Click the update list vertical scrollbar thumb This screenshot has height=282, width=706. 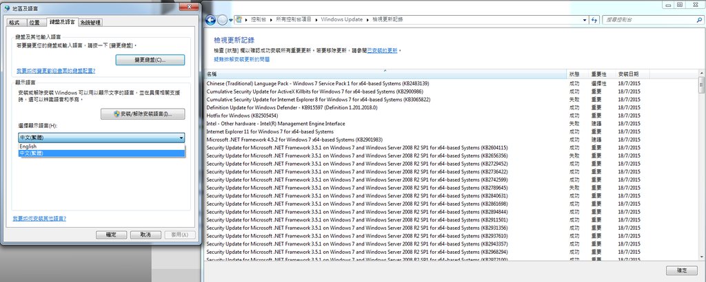point(701,84)
